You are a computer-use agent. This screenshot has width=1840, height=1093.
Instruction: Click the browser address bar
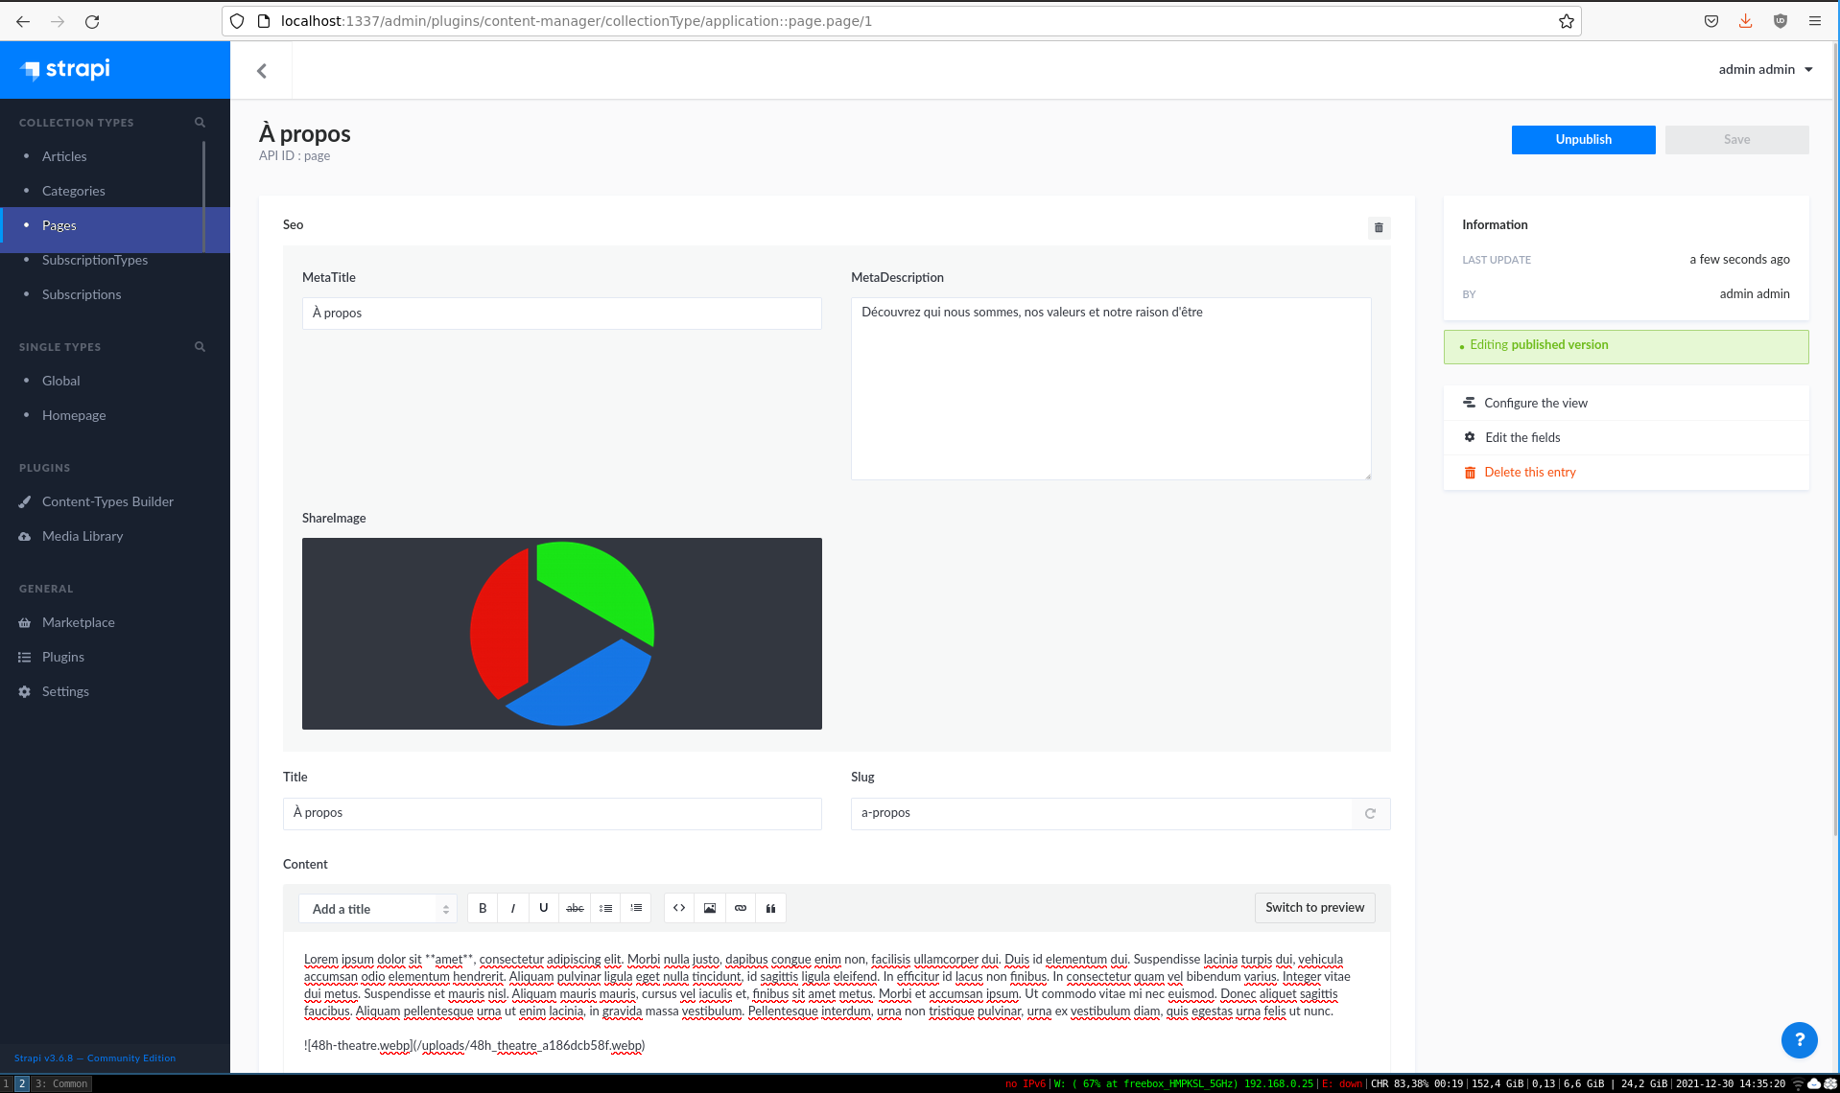click(902, 21)
